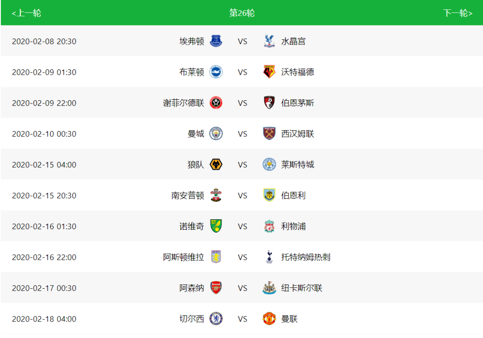Click the Chelsea club badge
Image resolution: width=483 pixels, height=338 pixels.
[x=216, y=319]
